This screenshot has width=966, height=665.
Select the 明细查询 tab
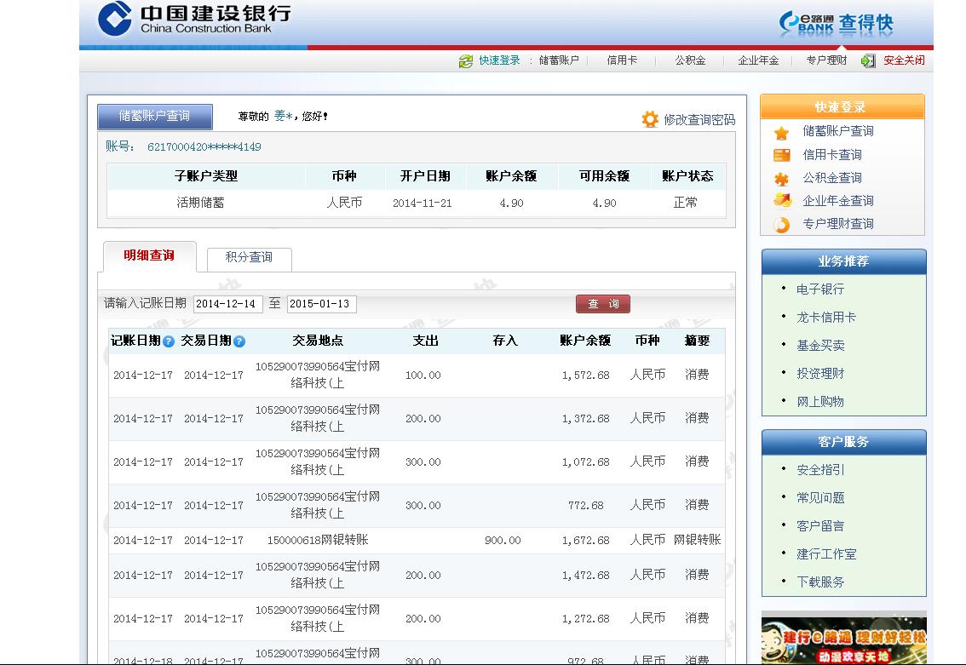coord(149,255)
